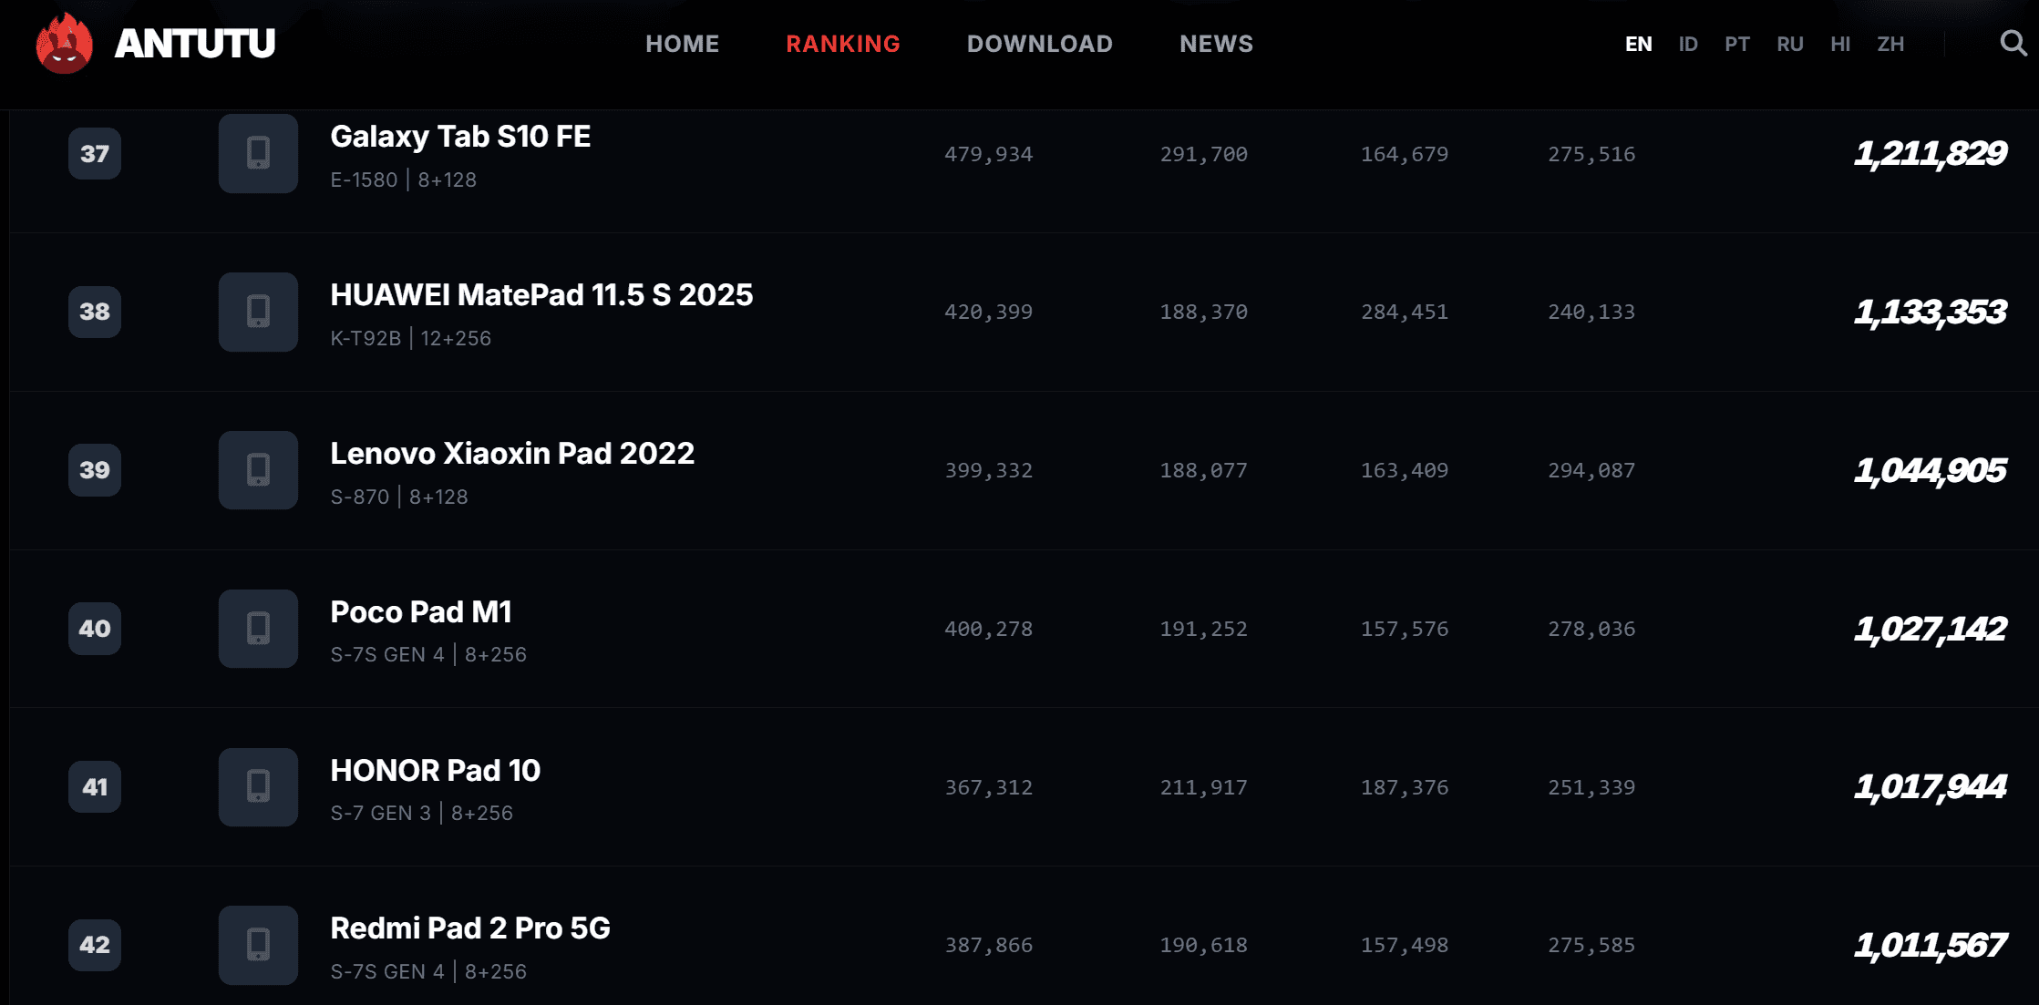Click score value 291,700
The image size is (2039, 1005).
coord(1204,154)
